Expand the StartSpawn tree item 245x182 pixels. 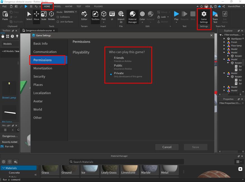coord(224,39)
